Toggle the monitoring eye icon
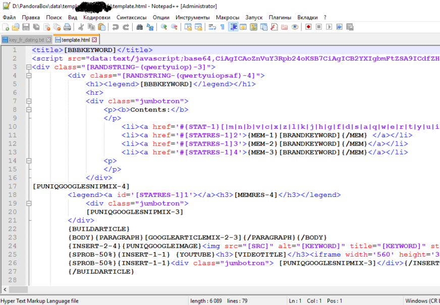Viewport: 440px width, 305px height. pos(295,27)
